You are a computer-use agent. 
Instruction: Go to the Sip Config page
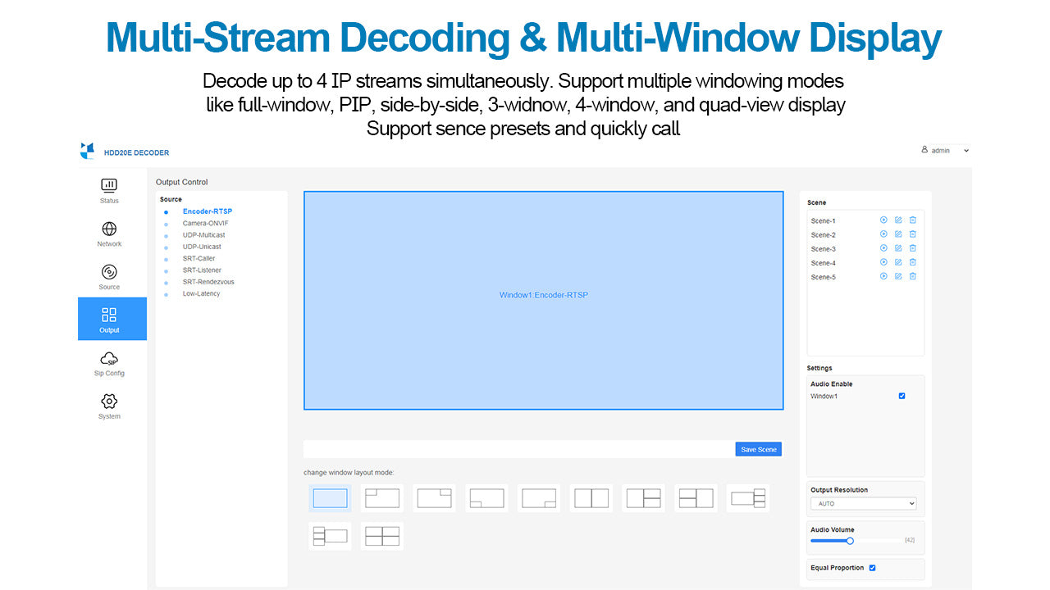109,363
